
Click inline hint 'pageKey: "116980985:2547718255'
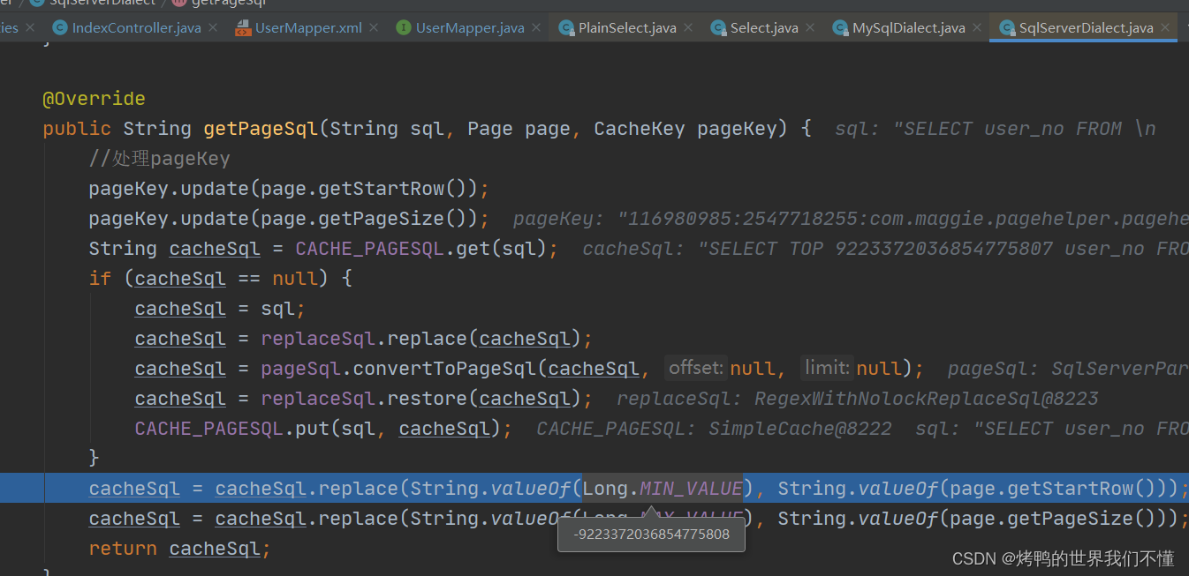pos(851,219)
